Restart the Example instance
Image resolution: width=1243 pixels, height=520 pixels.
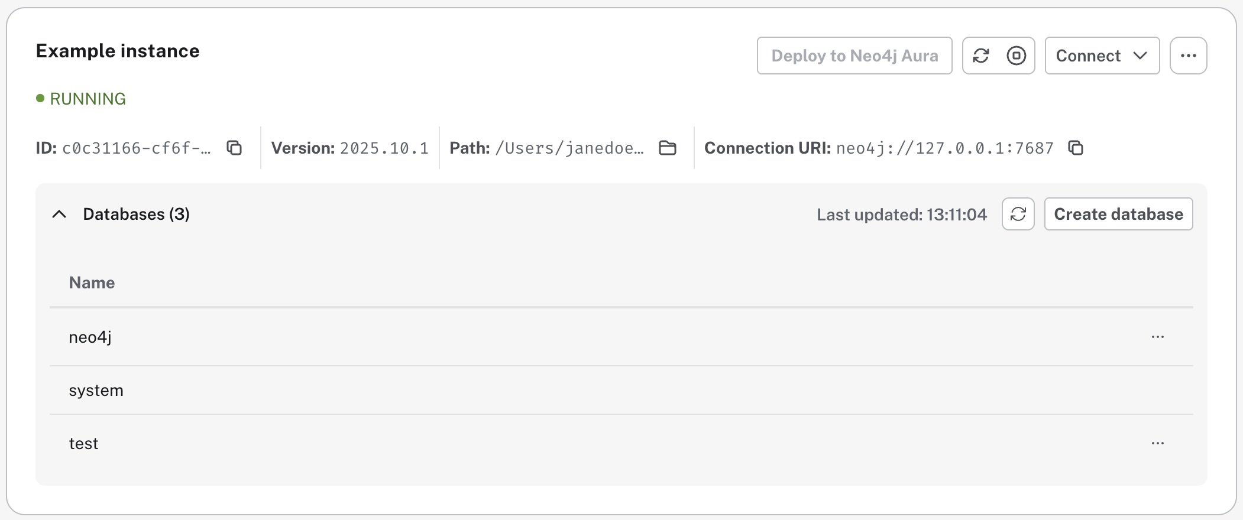pyautogui.click(x=981, y=56)
